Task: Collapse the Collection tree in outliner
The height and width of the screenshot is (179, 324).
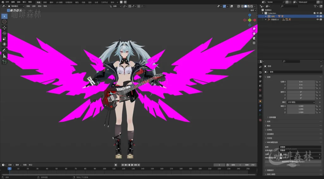Action: coord(263,13)
